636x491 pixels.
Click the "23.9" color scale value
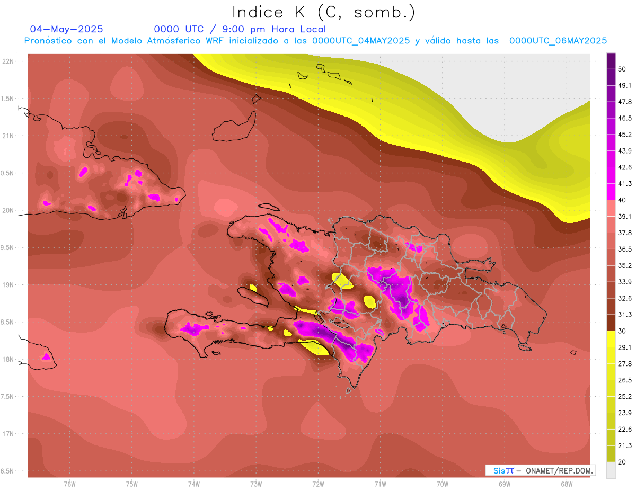click(625, 413)
